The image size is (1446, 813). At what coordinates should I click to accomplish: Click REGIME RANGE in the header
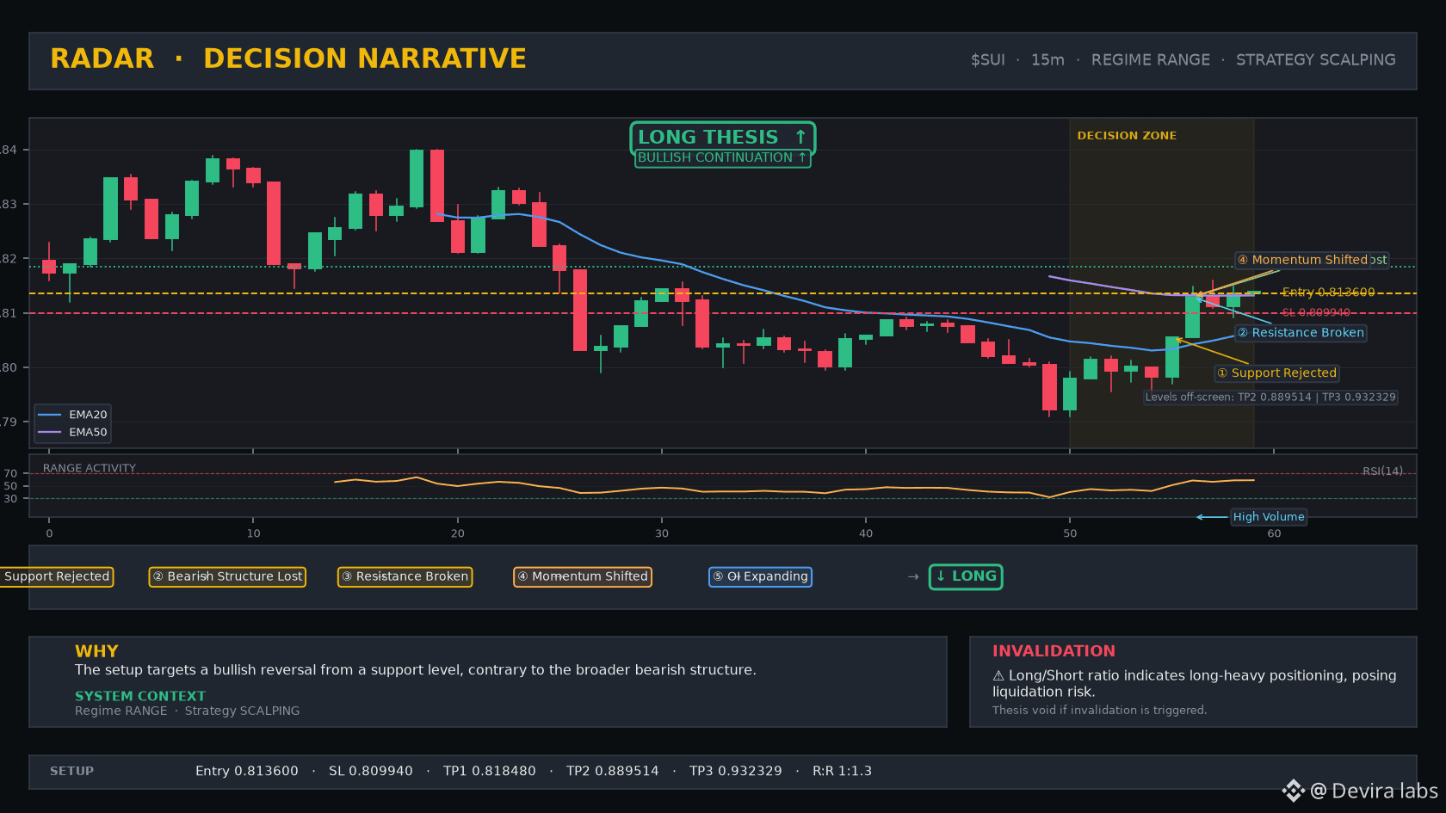pos(1150,60)
